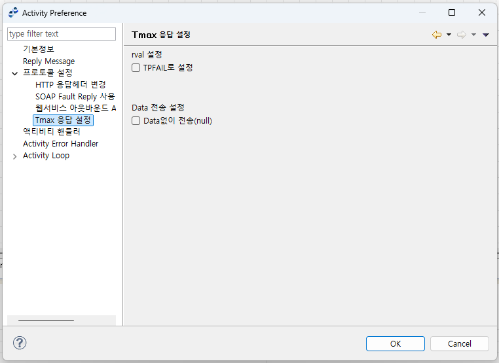499x363 pixels.
Task: Open the back history dropdown arrow
Action: [449, 35]
